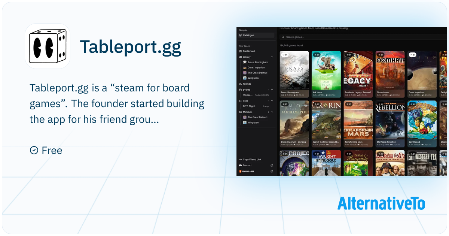
Task: Collapse the Polls chevron
Action: point(272,101)
